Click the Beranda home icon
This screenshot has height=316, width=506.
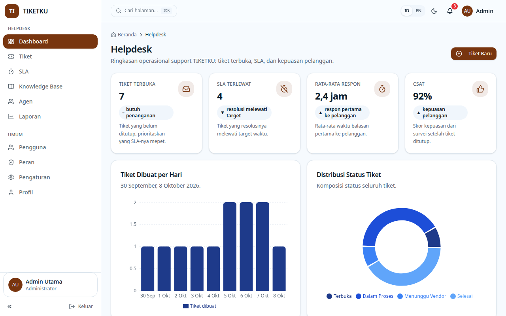tap(113, 35)
